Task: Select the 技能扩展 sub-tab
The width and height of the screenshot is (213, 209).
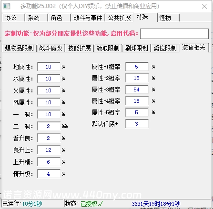Action: [80, 48]
